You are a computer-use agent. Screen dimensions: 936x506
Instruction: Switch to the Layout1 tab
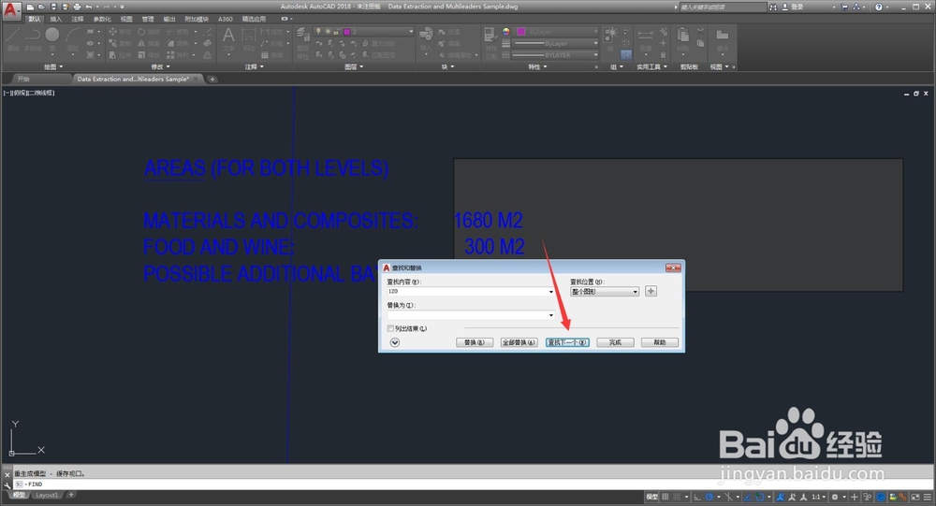click(x=47, y=496)
